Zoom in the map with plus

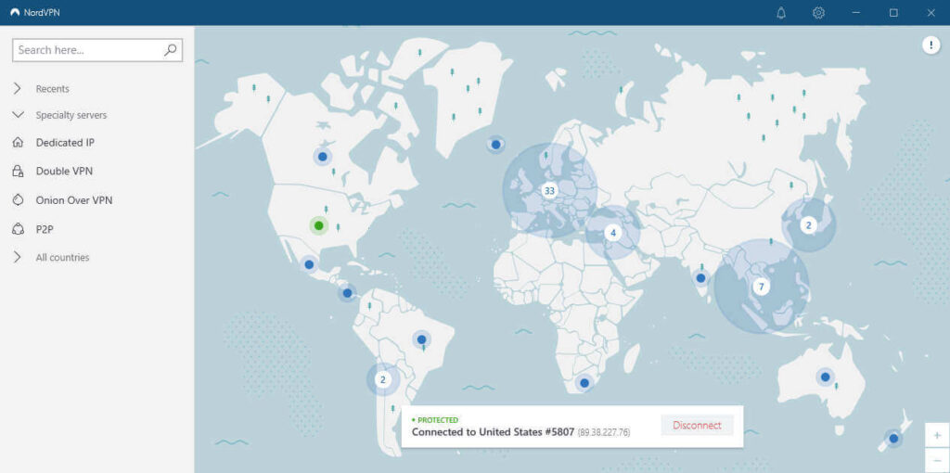point(937,435)
